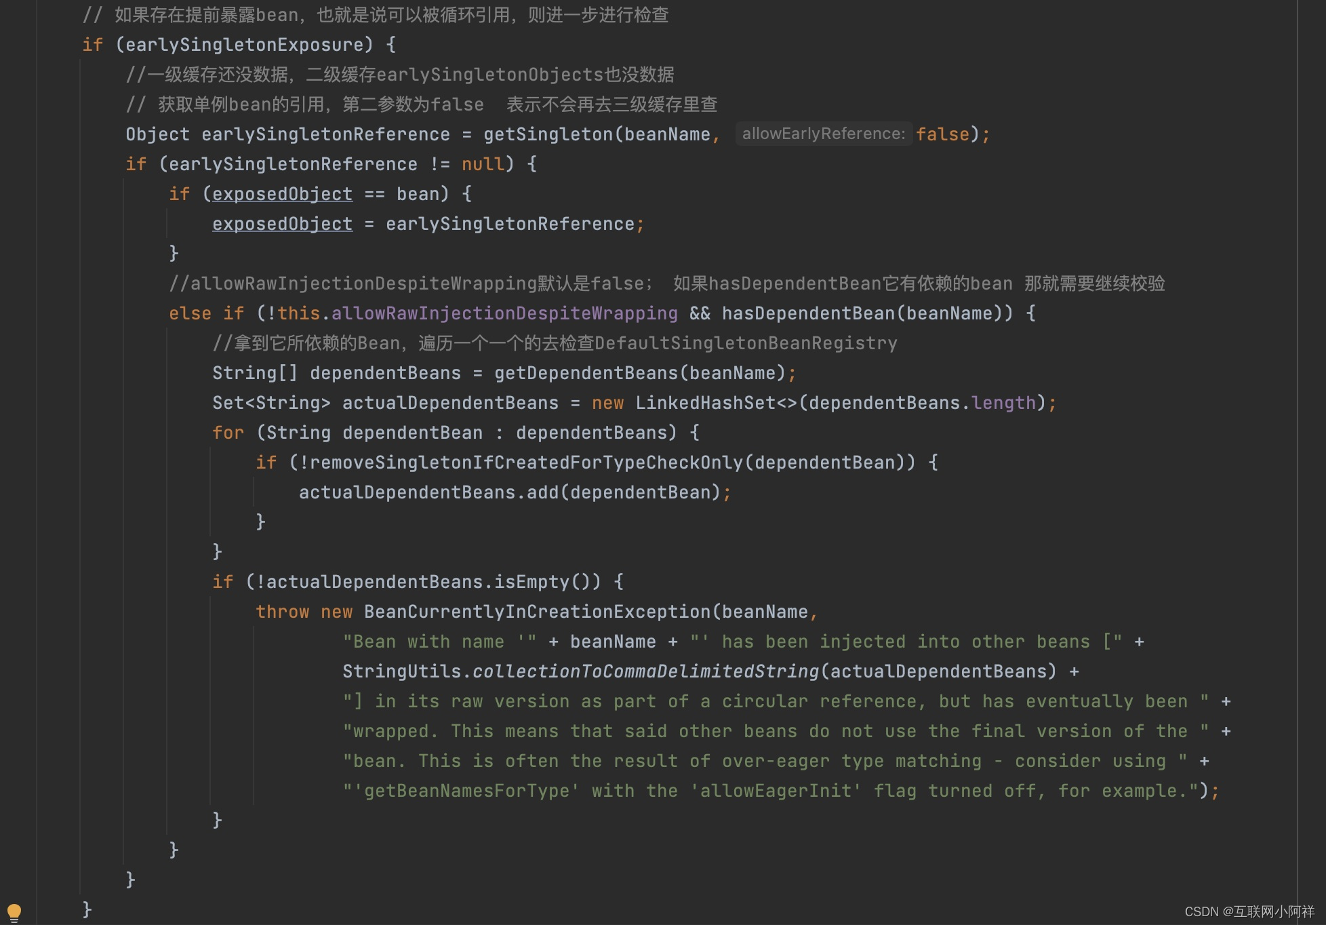This screenshot has width=1326, height=925.
Task: Click StringUtils class reference
Action: click(x=401, y=671)
